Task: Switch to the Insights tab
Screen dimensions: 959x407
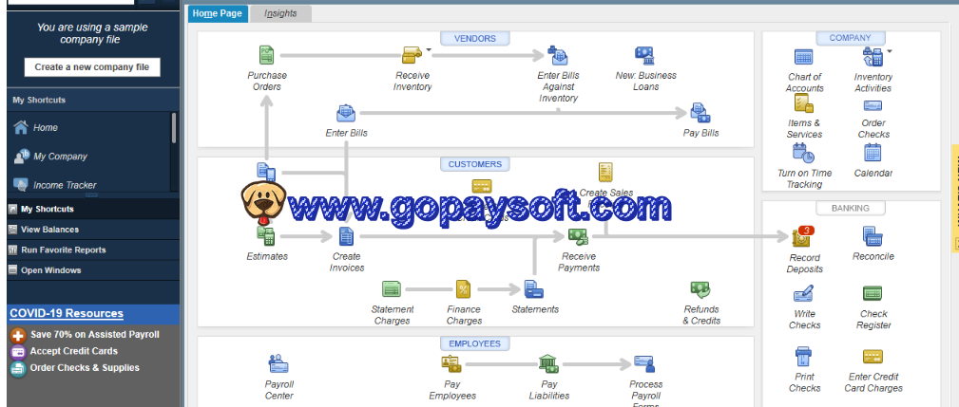Action: pos(280,13)
